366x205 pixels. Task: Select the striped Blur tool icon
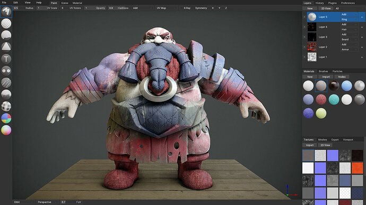click(6, 82)
